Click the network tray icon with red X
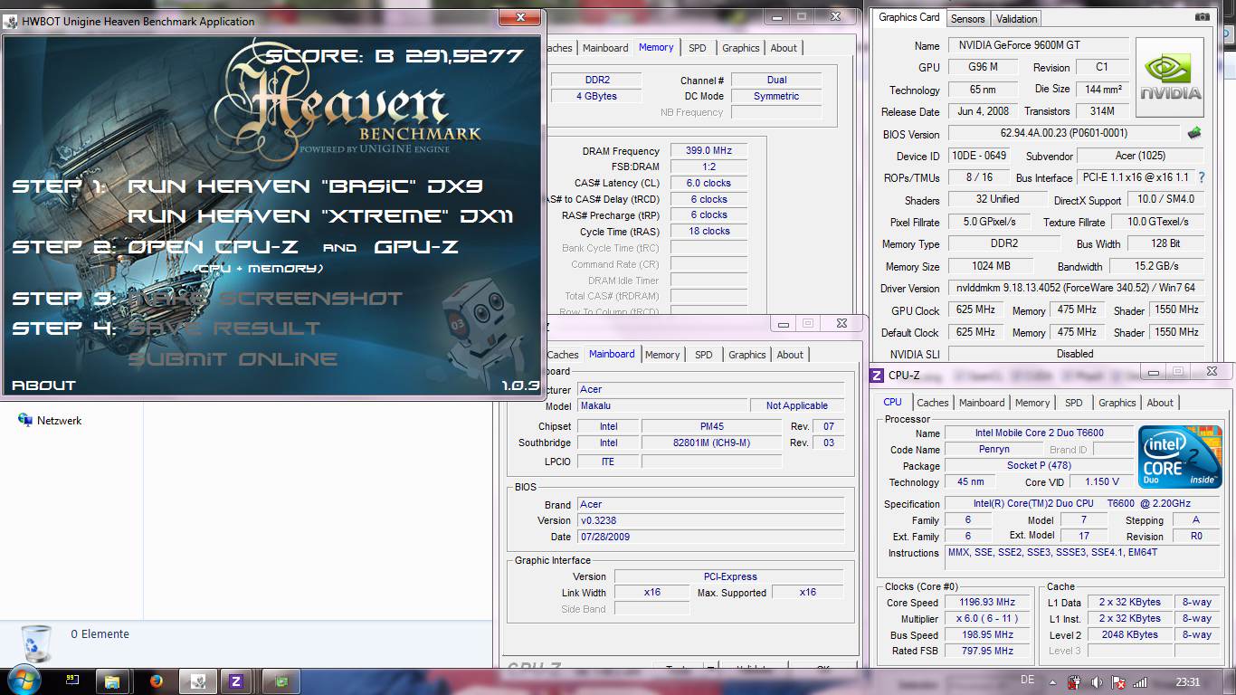 [x=1118, y=681]
